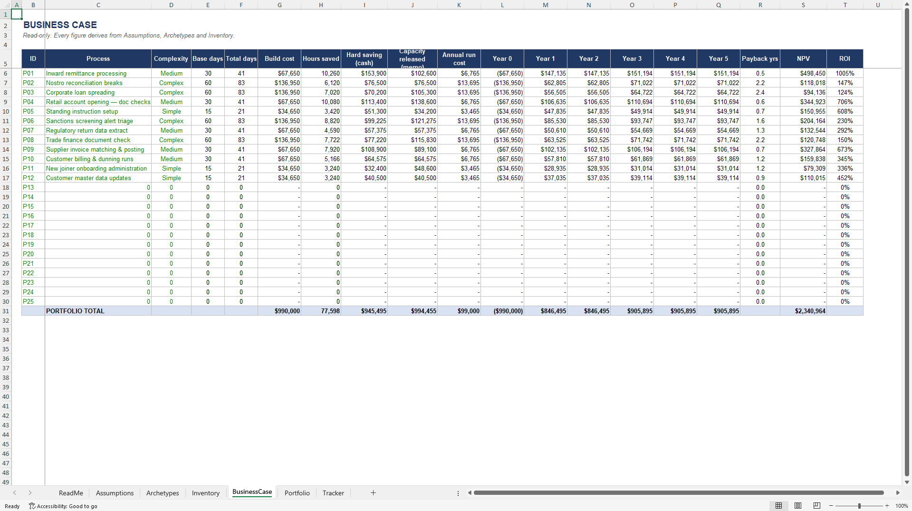
Task: Click horizontal scroll left arrow
Action: click(470, 493)
